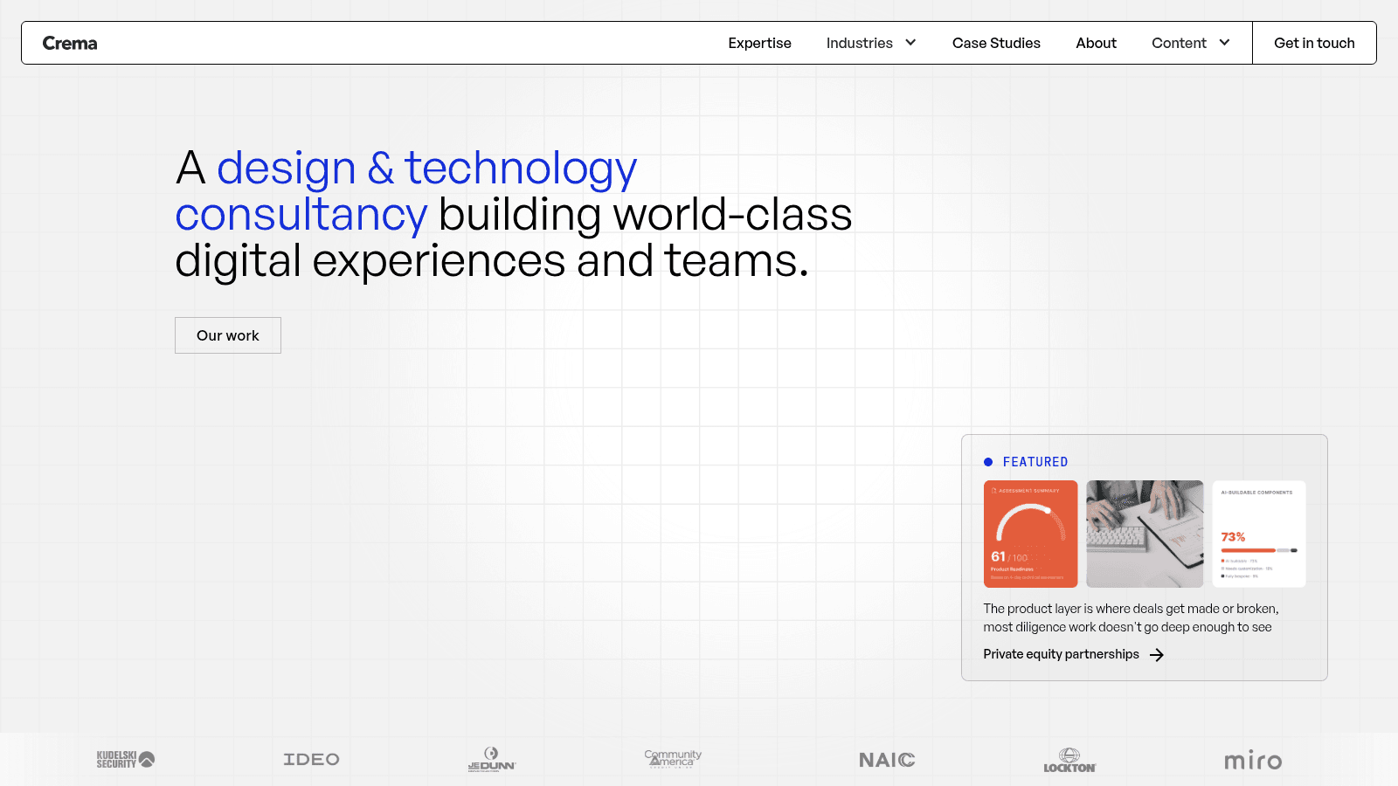
Task: Click the Community America logo
Action: pyautogui.click(x=673, y=759)
